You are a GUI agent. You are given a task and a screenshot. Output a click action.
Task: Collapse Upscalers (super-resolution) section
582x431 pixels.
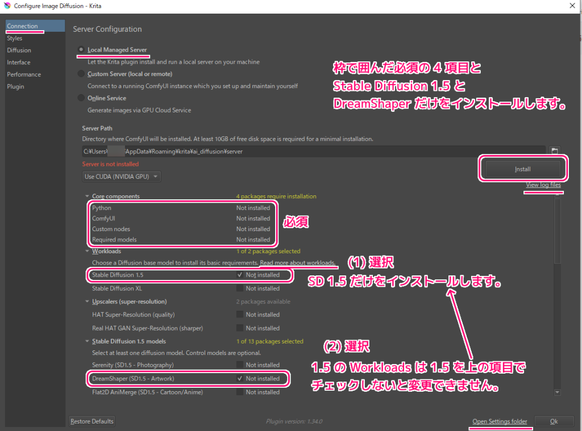[87, 302]
